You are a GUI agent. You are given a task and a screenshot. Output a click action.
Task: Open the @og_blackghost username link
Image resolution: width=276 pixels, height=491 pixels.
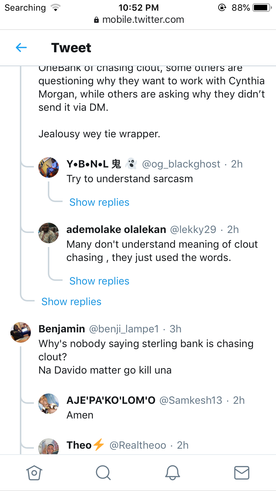[181, 164]
